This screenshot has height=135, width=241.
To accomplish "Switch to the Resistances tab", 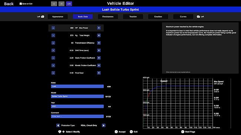I will click(x=108, y=17).
